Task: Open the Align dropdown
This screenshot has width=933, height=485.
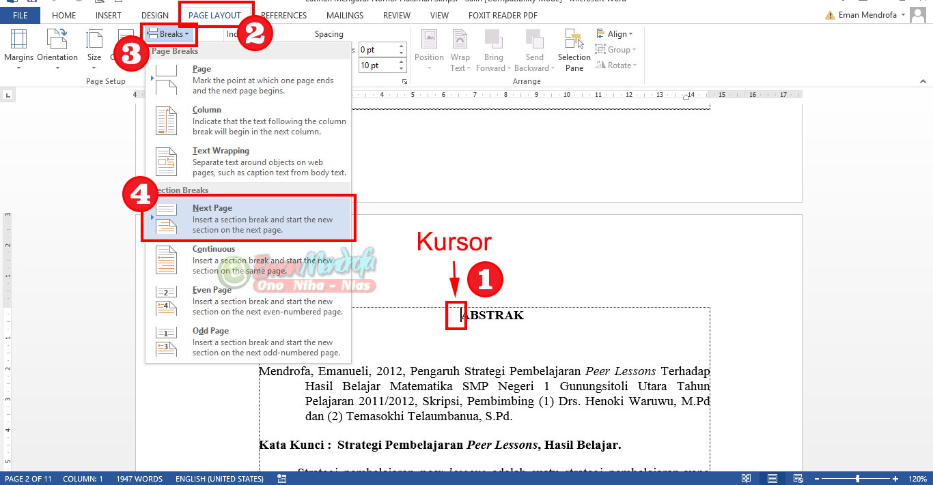Action: [x=614, y=34]
